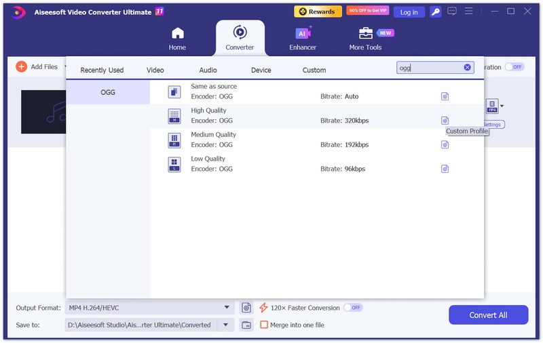This screenshot has width=543, height=343.
Task: Open custom profile for Same as source
Action: (x=445, y=96)
